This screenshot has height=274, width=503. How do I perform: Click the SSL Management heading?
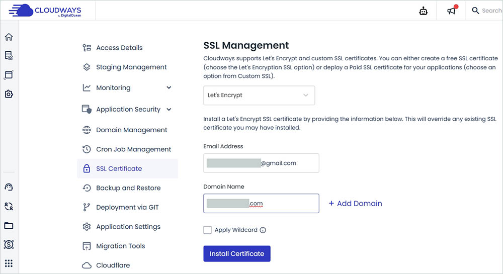[246, 46]
